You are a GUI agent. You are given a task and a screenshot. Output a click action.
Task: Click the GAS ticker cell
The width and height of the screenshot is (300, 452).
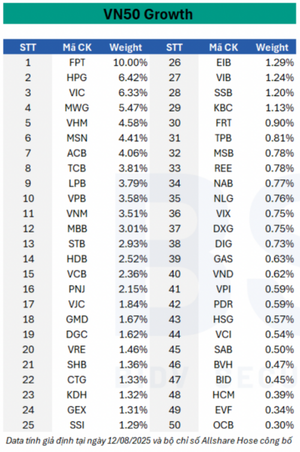pos(223,259)
